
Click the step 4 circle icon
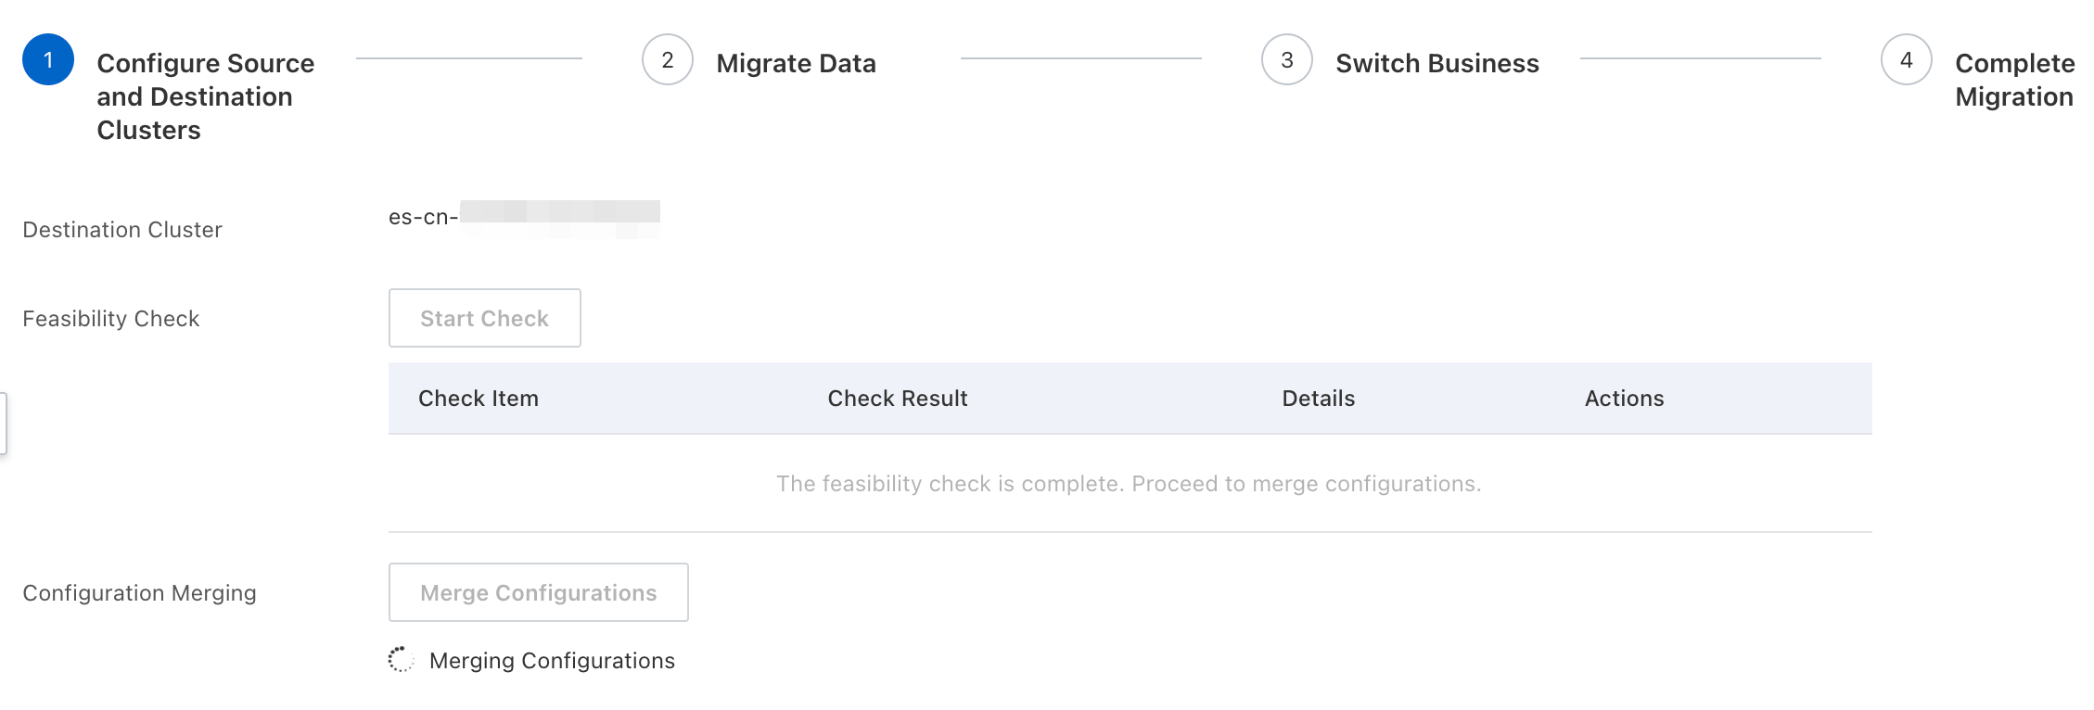[x=1907, y=59]
